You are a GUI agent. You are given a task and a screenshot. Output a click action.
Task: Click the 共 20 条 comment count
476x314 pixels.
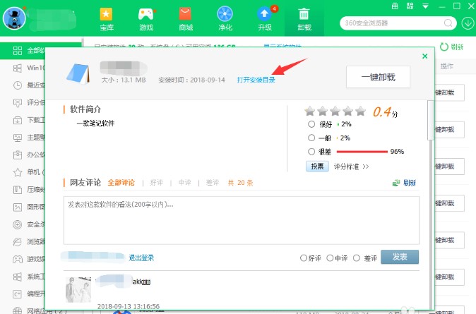(x=240, y=183)
